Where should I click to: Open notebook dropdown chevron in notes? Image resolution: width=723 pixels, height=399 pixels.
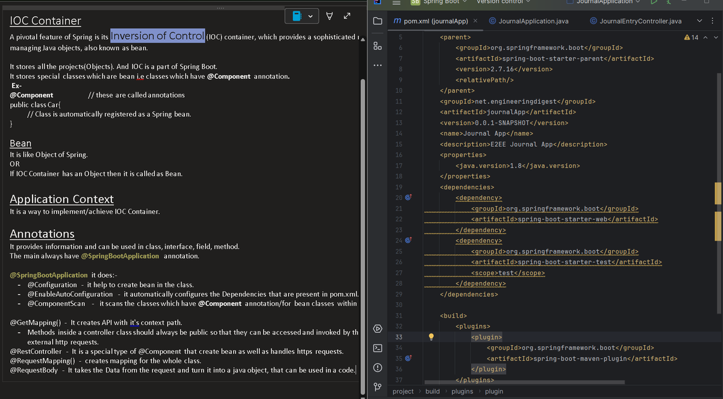311,16
